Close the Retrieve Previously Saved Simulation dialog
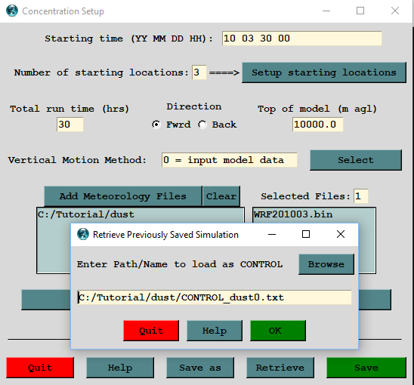 point(341,234)
